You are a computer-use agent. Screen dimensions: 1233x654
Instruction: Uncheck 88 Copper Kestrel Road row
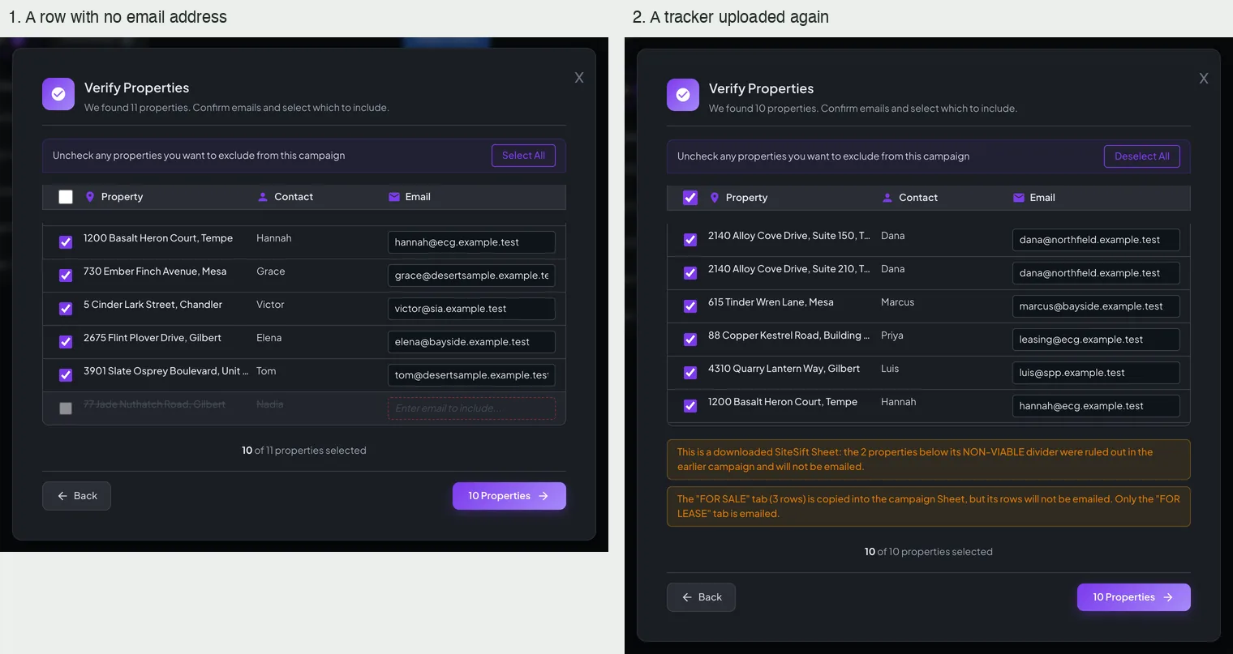click(x=690, y=340)
